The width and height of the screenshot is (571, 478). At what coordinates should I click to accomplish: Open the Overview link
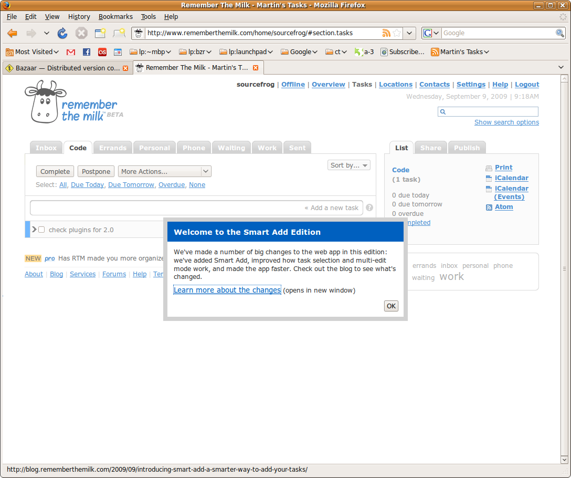[x=328, y=84]
